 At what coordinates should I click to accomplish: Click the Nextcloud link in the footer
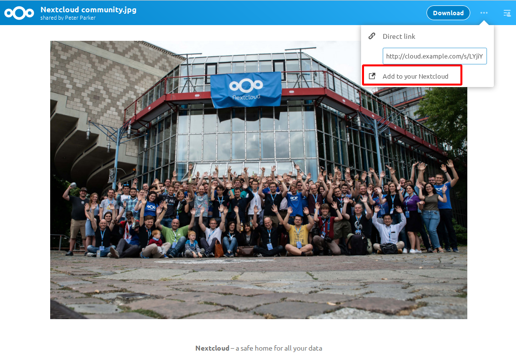[x=212, y=348]
